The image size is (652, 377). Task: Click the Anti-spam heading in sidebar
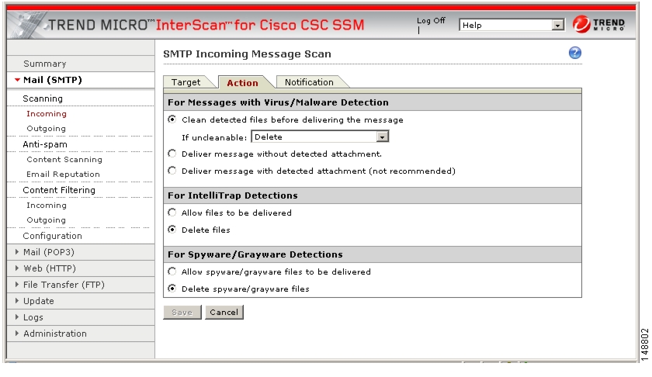45,144
